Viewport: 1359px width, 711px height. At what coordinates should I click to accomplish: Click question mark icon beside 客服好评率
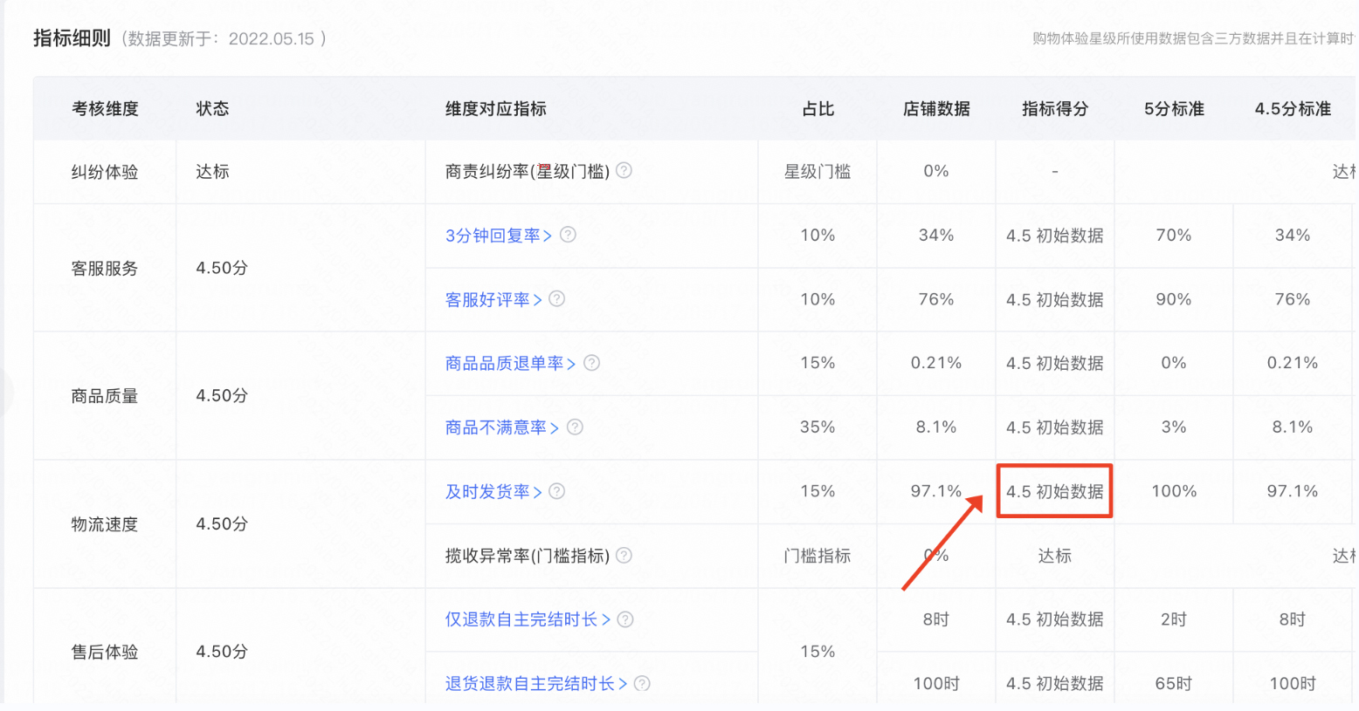[x=557, y=299]
